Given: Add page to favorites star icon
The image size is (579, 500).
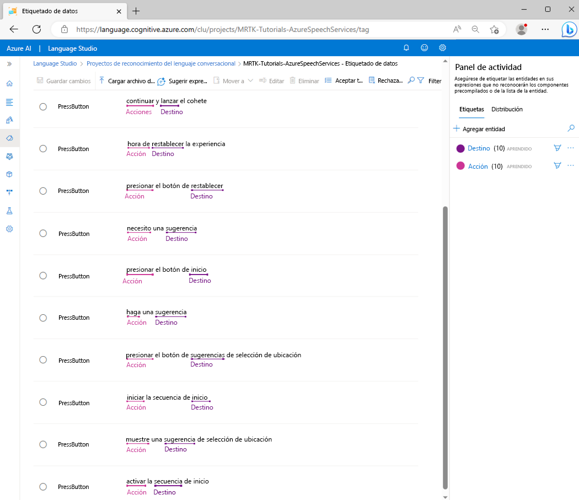Looking at the screenshot, I should pyautogui.click(x=494, y=29).
